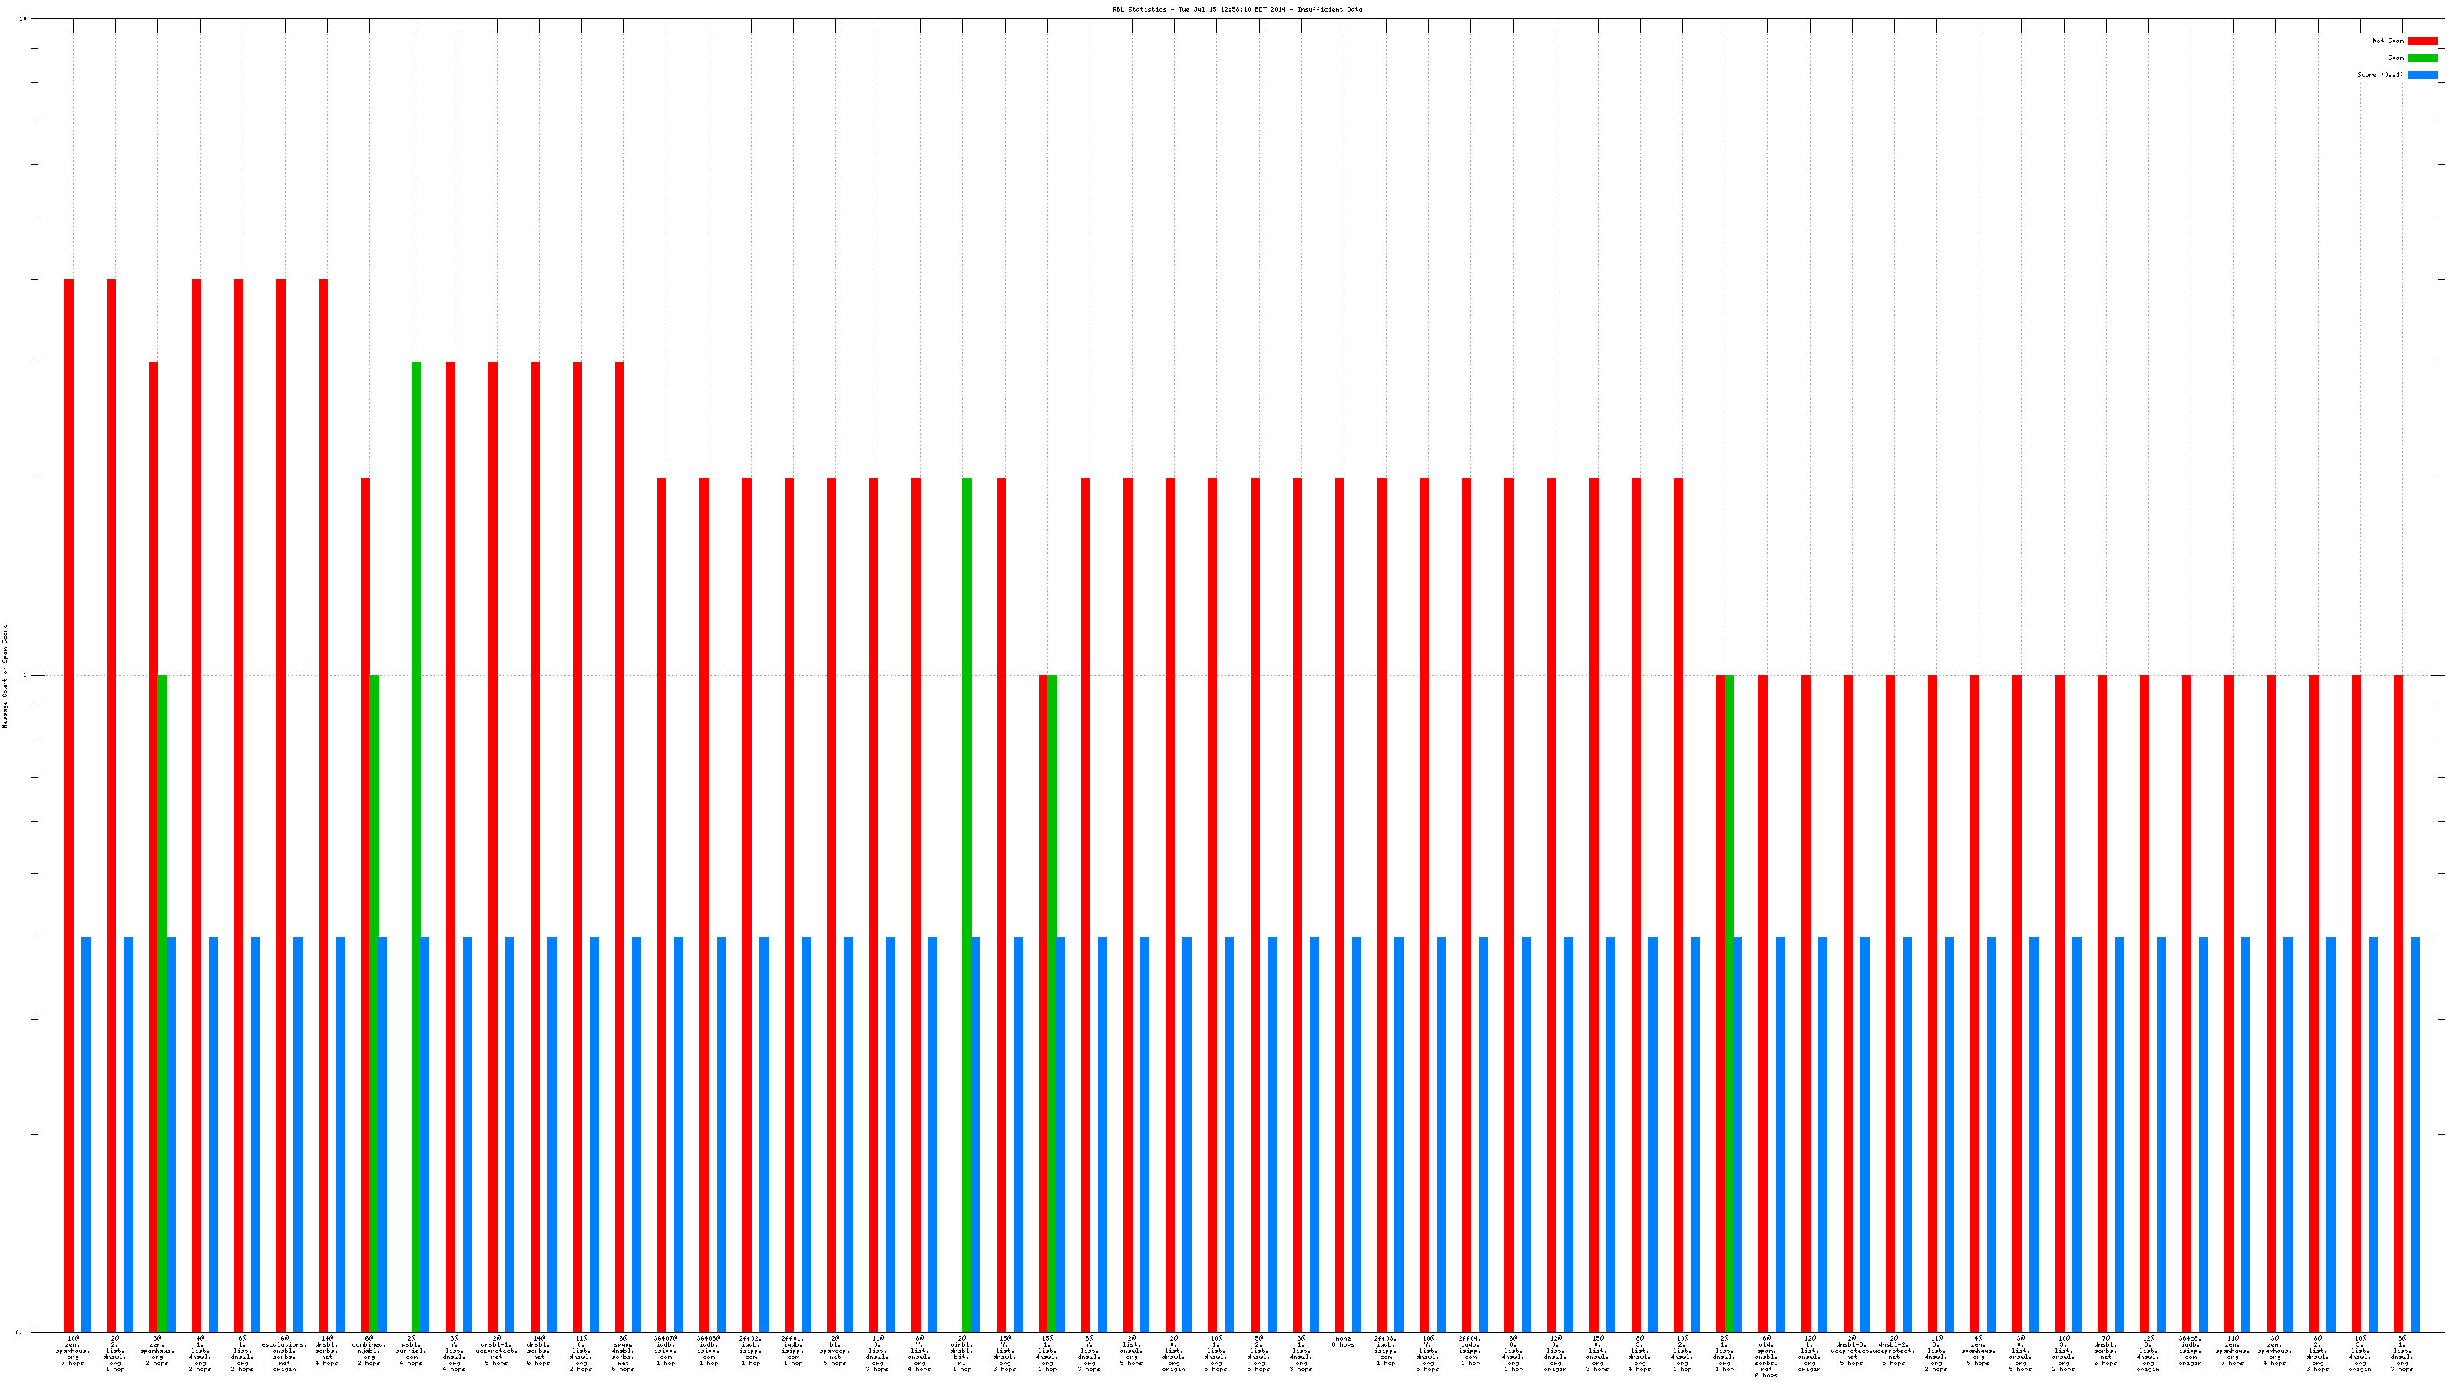Click the 'escalations.dnsbl.sorbs.net origin' x-axis label

(x=284, y=1354)
